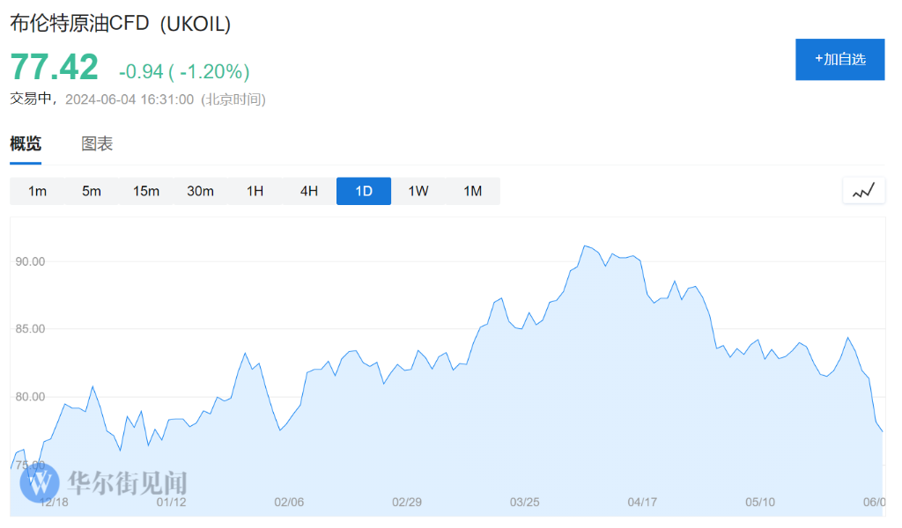The height and width of the screenshot is (528, 902).
Task: Click the 布伦特原油CFD (UKOIL) title
Action: tap(121, 25)
